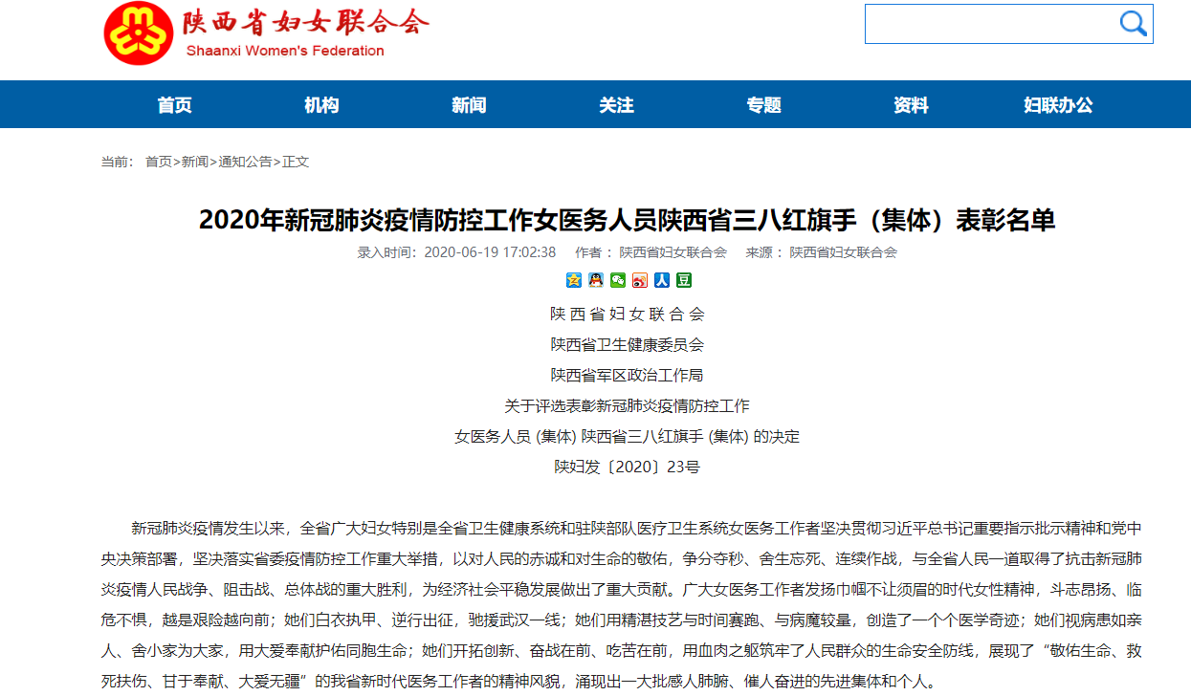
Task: Click the 首页 breadcrumb link
Action: coord(159,162)
